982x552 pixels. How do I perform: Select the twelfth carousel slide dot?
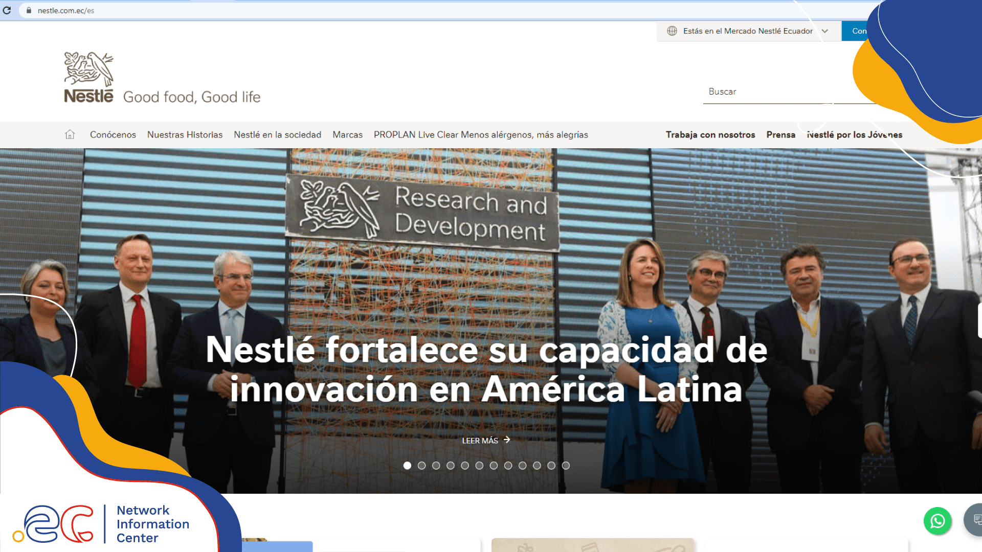tap(566, 466)
